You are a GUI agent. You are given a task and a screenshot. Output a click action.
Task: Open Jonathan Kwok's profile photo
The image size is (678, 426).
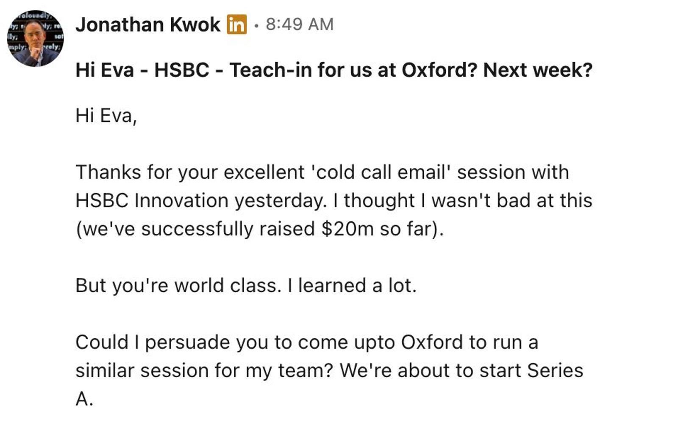[35, 39]
